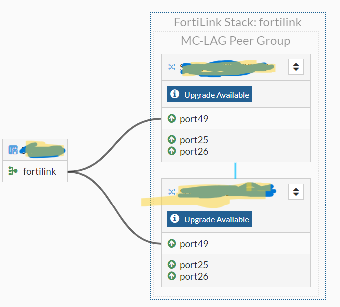Select port26 label on the upper switch
The image size is (340, 307).
pyautogui.click(x=194, y=151)
